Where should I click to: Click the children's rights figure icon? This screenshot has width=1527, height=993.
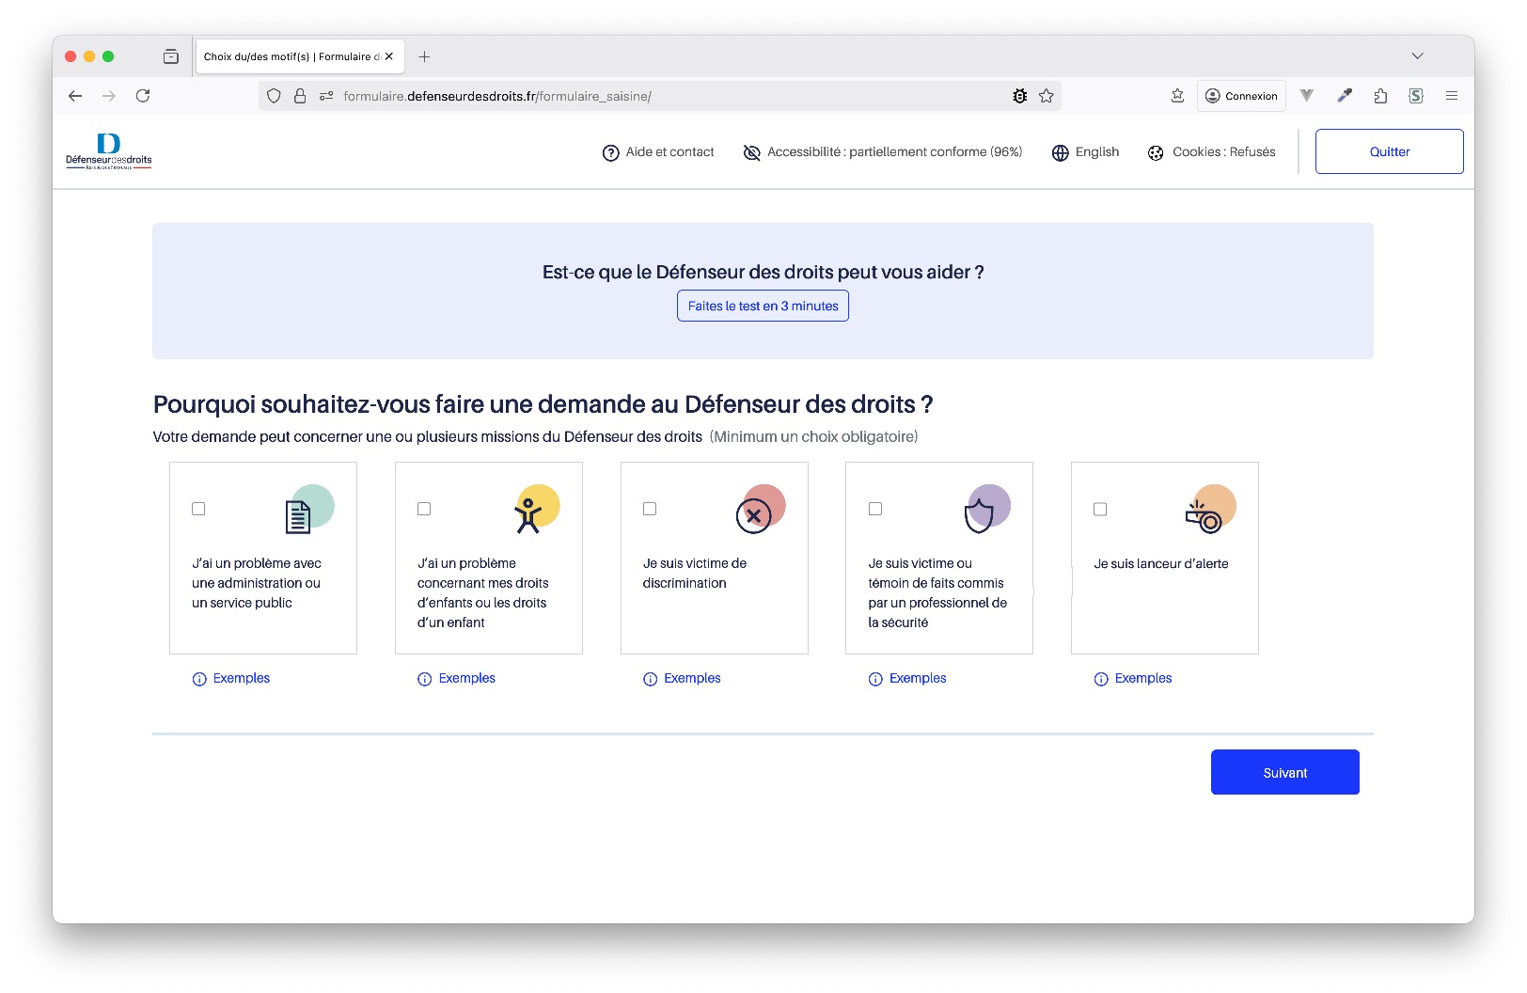pos(528,515)
